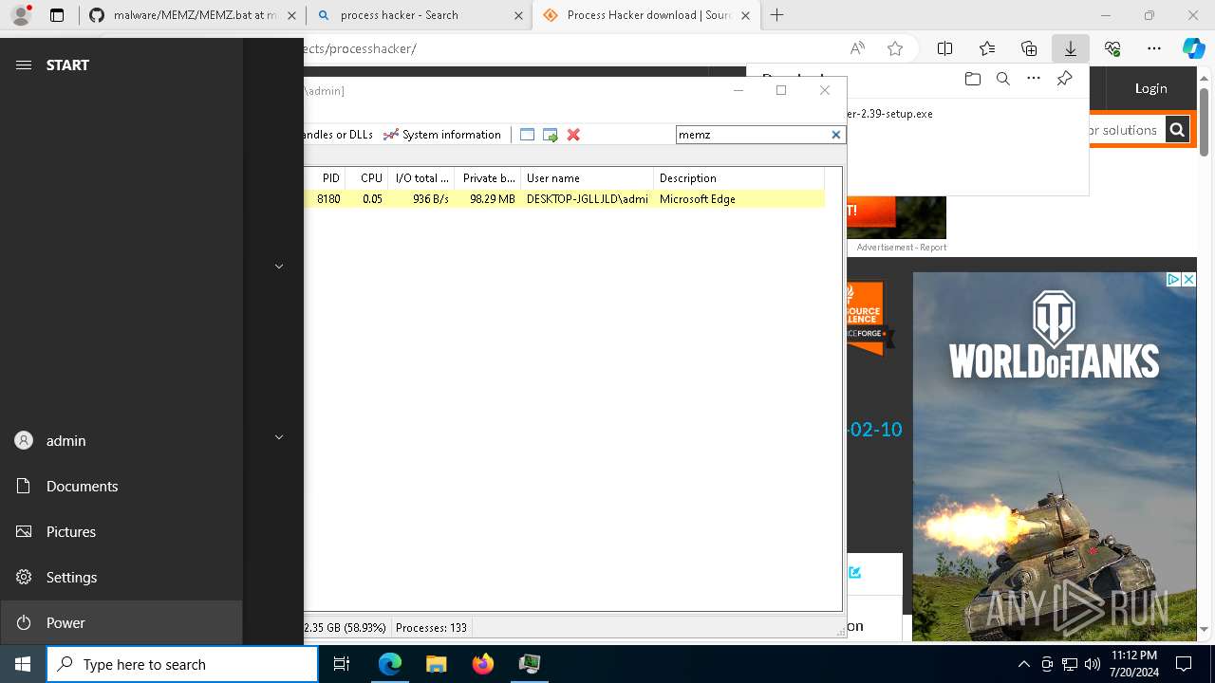Click the SourceForge search magnifier button
The height and width of the screenshot is (683, 1215).
pos(1176,130)
